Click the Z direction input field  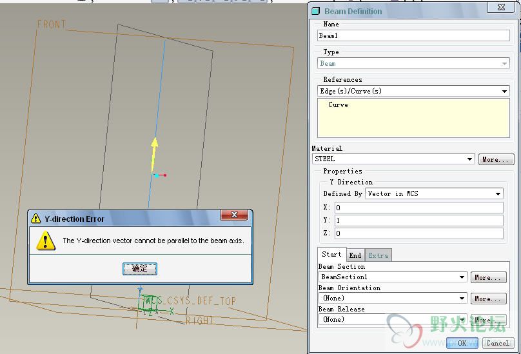click(x=418, y=233)
